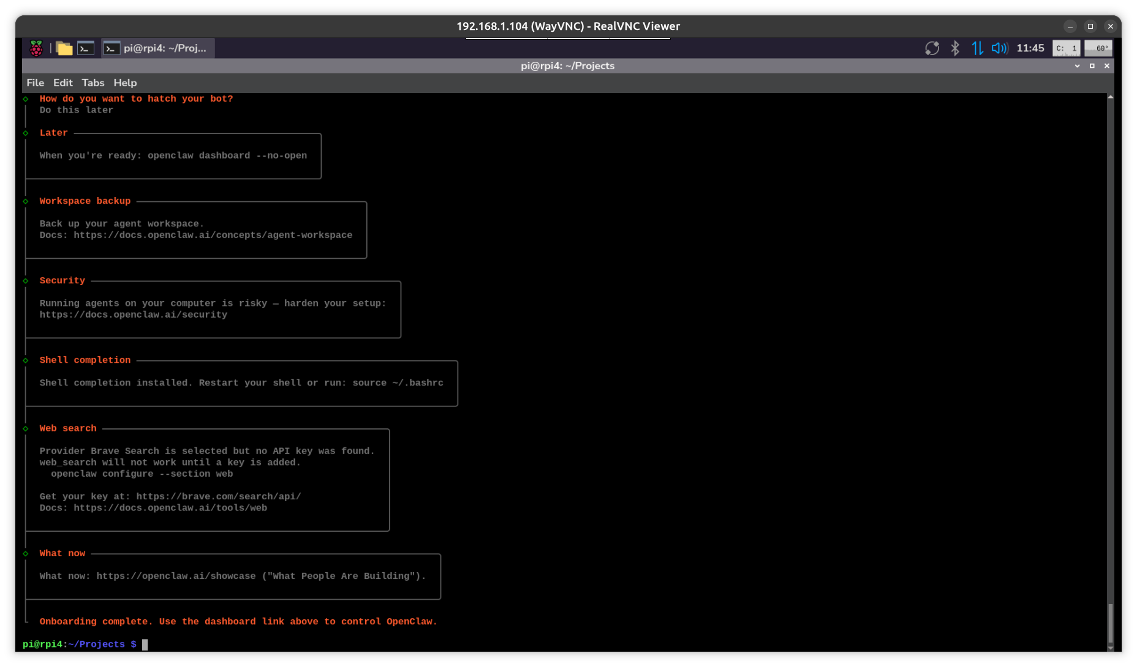This screenshot has width=1137, height=667.
Task: Select the pi@rpi4 terminal taskbar entry
Action: click(x=158, y=48)
